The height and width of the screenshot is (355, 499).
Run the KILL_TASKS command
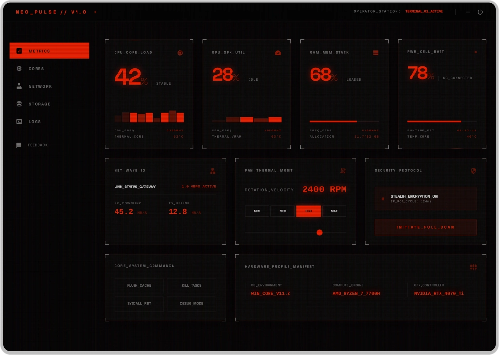click(x=192, y=286)
